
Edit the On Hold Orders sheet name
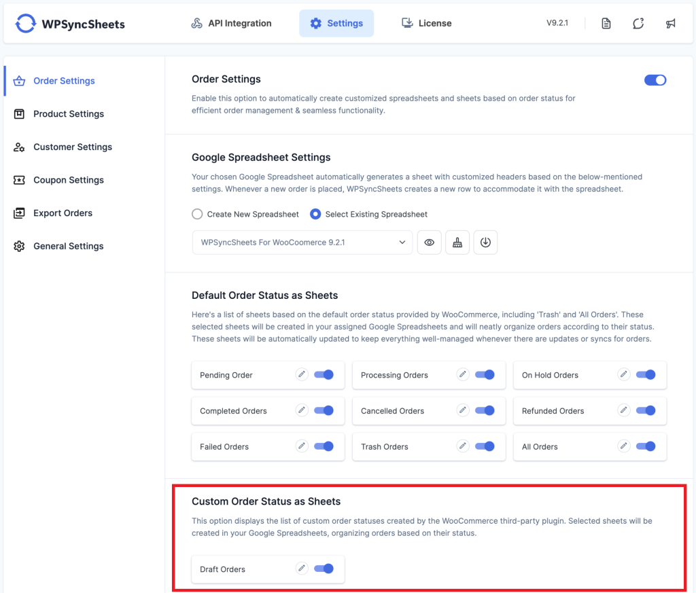[624, 375]
